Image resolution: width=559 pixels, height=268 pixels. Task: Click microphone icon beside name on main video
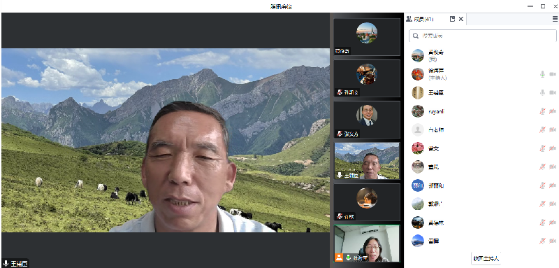point(6,264)
